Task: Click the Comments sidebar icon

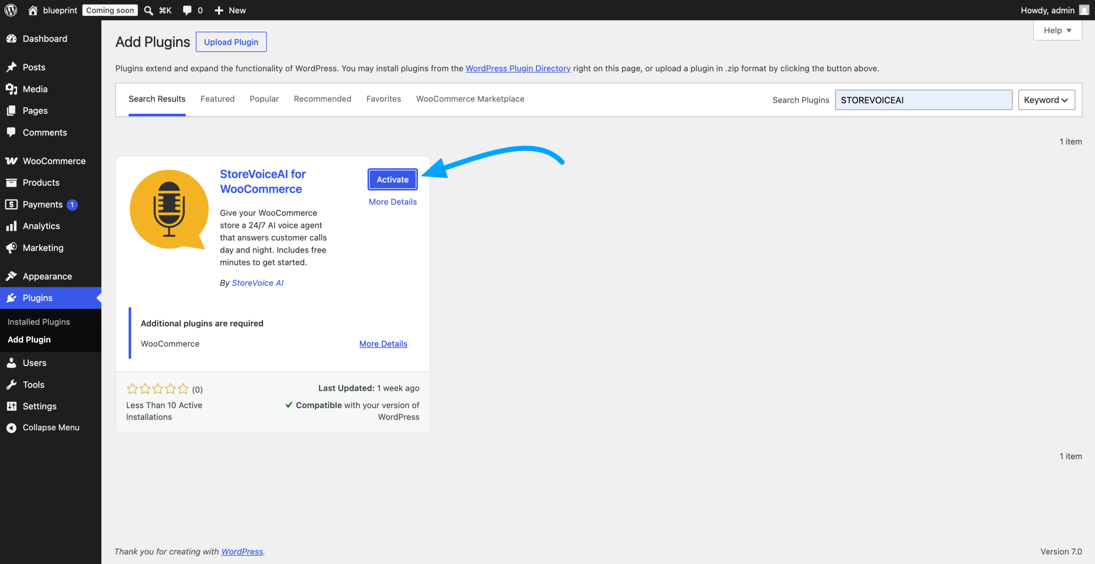Action: click(x=12, y=132)
